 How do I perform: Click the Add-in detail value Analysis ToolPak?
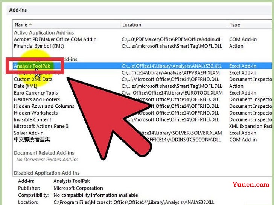point(72,181)
